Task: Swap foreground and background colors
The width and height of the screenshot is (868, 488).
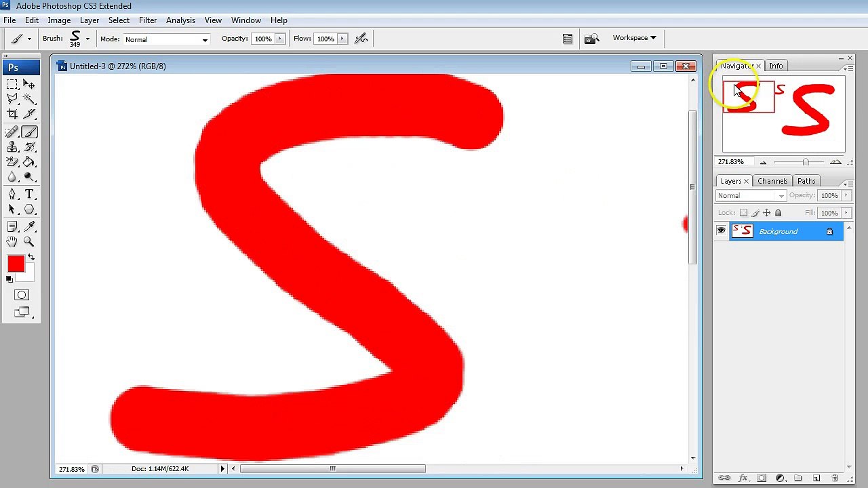Action: click(31, 258)
